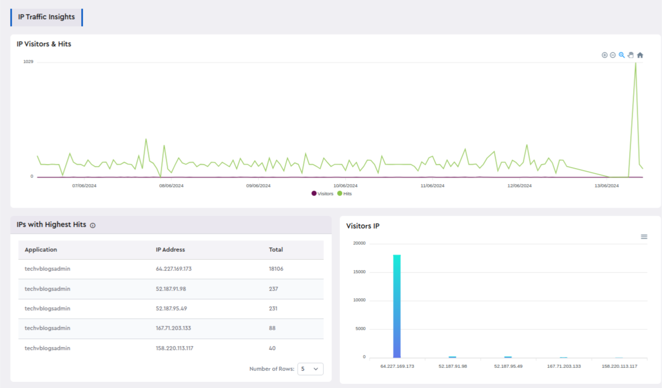Click the tall bar for 64.227.169.173

[x=397, y=306]
